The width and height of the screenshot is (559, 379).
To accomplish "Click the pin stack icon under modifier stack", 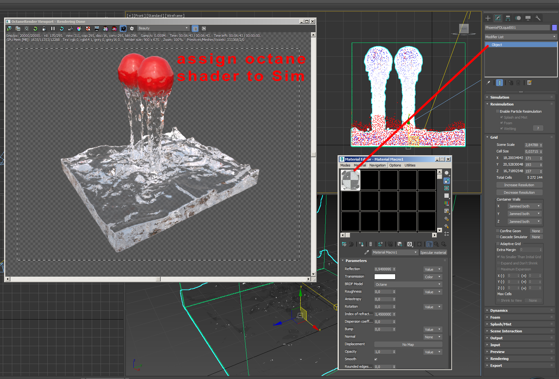I will pyautogui.click(x=488, y=83).
